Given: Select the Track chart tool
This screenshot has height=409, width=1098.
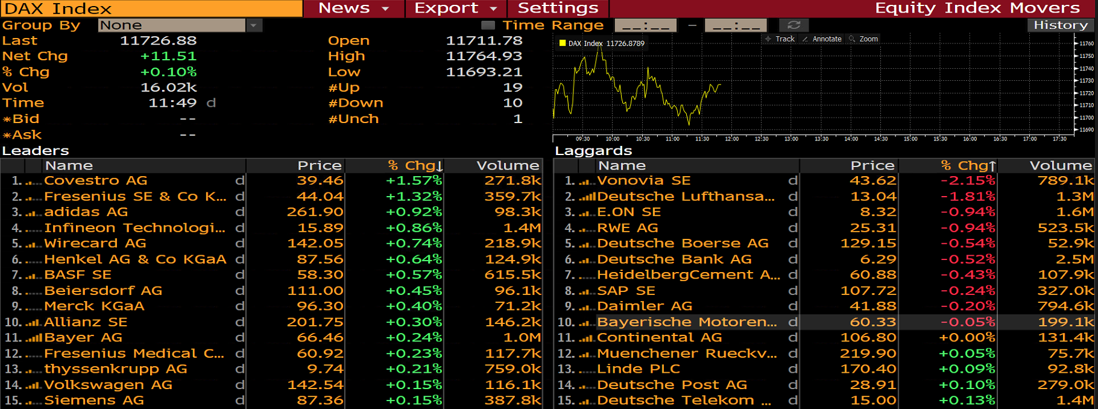Looking at the screenshot, I should coord(780,39).
